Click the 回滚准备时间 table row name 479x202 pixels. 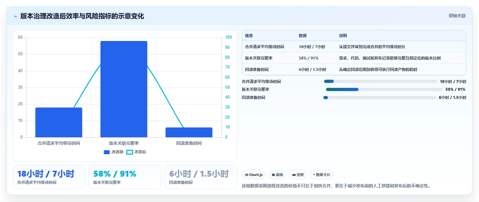257,70
